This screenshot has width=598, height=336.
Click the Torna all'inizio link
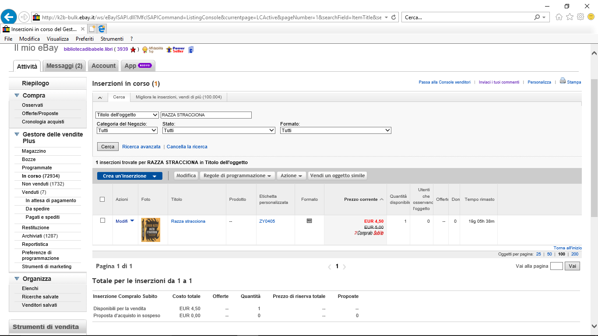pos(568,248)
